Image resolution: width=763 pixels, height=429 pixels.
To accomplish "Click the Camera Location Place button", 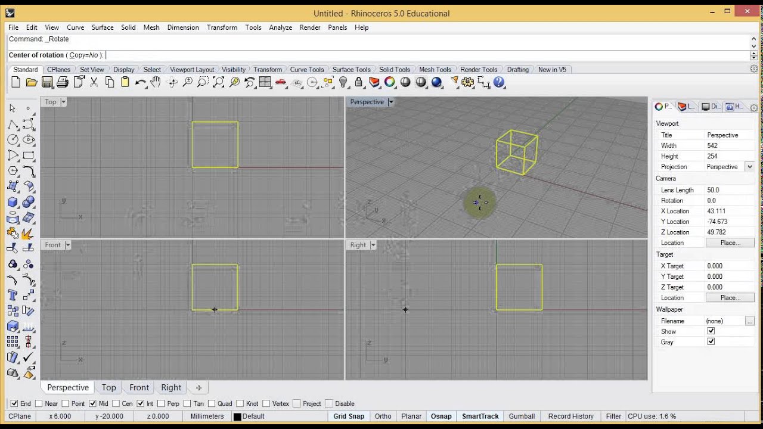I will coord(730,243).
